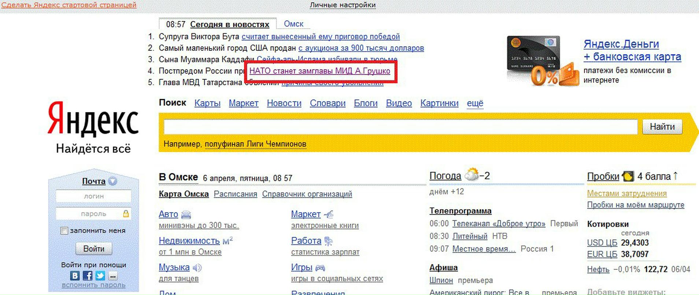
Task: Open Личные настройки
Action: tap(343, 5)
